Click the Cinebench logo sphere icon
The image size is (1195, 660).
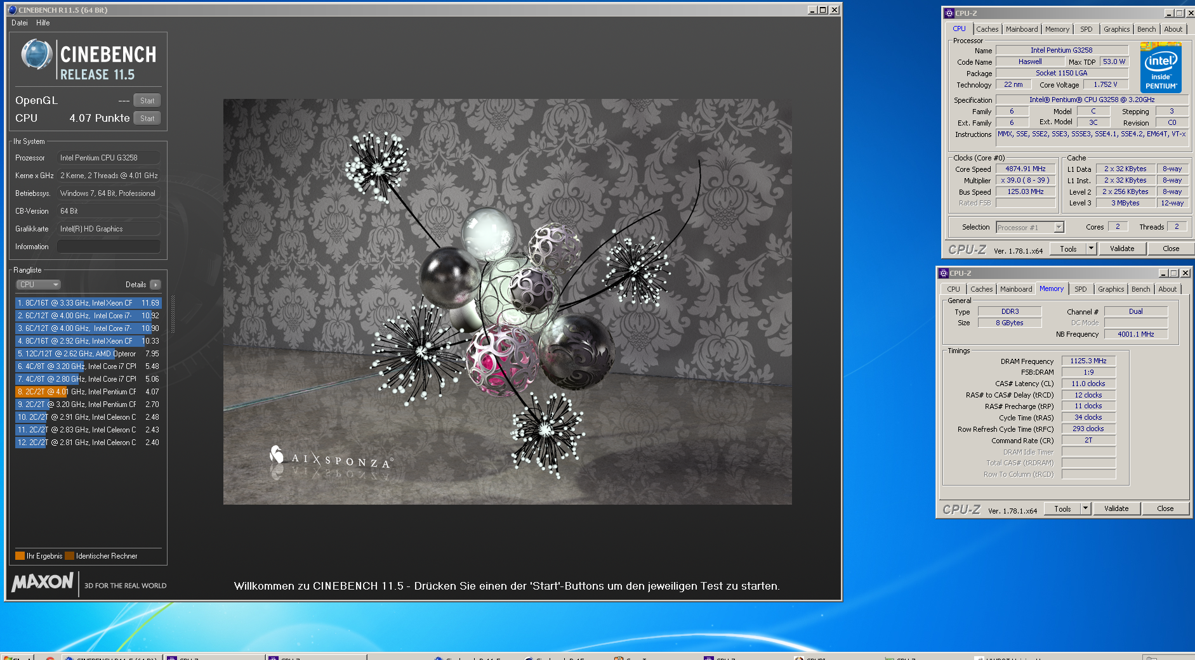point(37,55)
